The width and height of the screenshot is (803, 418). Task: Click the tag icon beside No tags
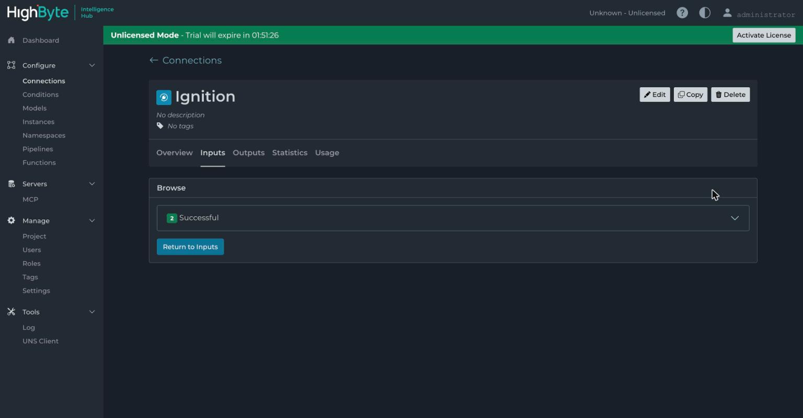pyautogui.click(x=160, y=126)
